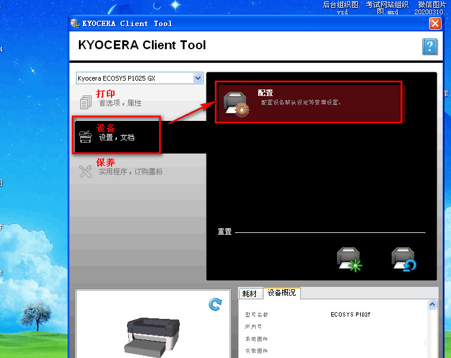Image resolution: width=451 pixels, height=358 pixels.
Task: Select the 保养 tools icon
Action: 85,171
